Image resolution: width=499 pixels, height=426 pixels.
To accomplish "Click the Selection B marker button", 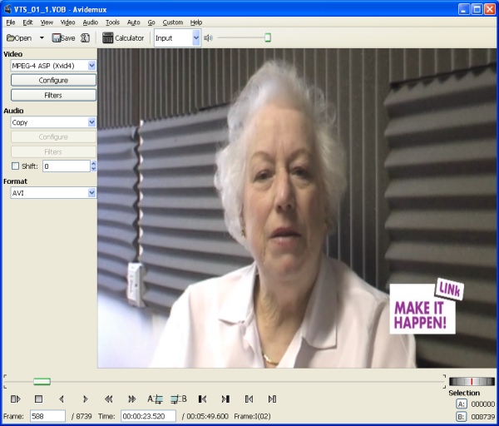I will coord(462,417).
